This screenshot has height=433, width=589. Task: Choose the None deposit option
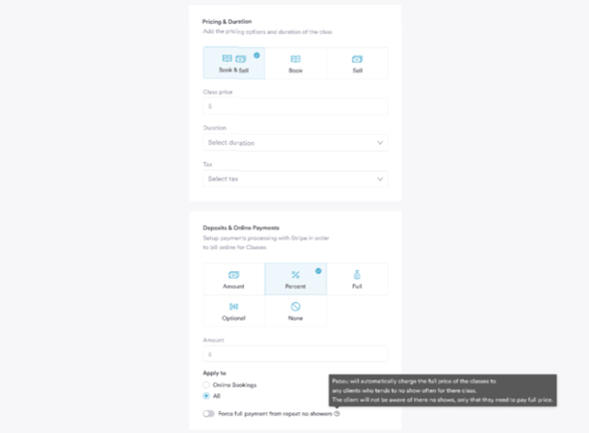[295, 311]
